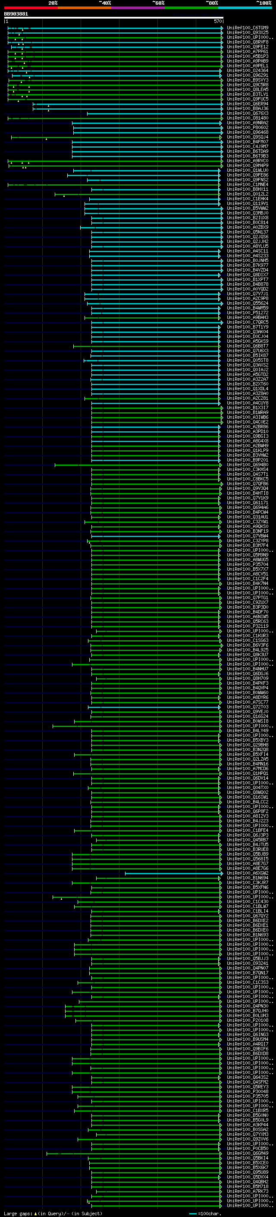Select the UniRef100_B4FM07 label
The width and height of the screenshot is (276, 1217).
pyautogui.click(x=248, y=142)
